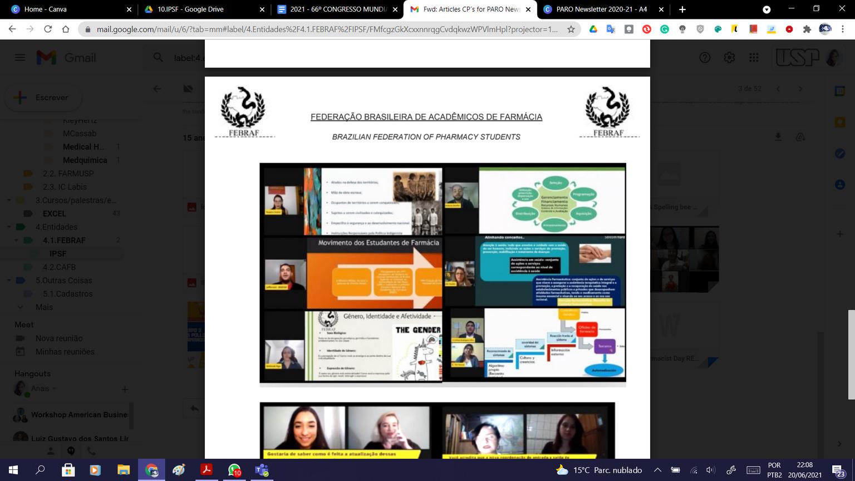
Task: Collapse the 3.Cursos/palestras label
Action: [x=9, y=200]
